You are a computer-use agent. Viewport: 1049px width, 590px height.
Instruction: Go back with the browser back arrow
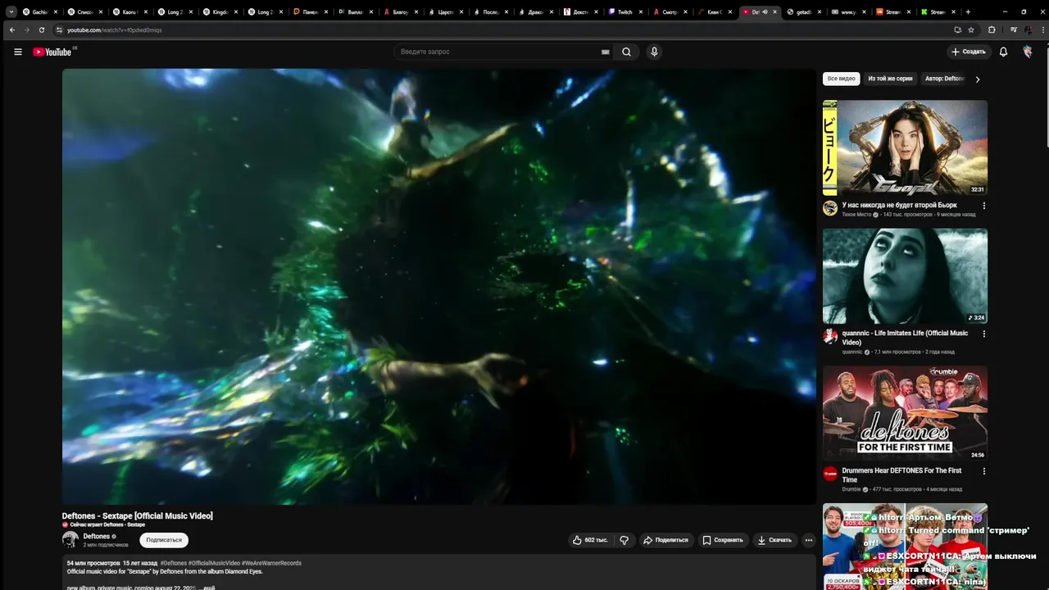[x=12, y=29]
